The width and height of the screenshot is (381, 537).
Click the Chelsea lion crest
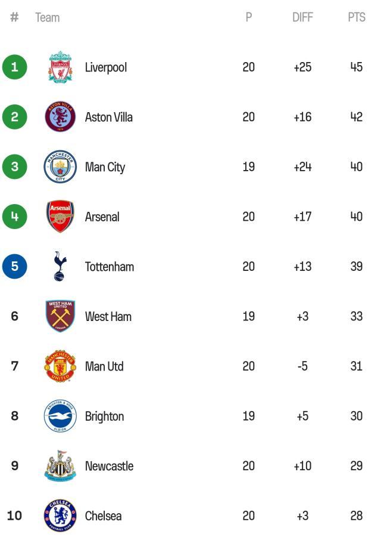[60, 516]
